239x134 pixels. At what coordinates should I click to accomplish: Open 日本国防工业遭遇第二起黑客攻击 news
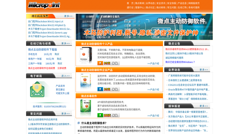click(x=185, y=80)
